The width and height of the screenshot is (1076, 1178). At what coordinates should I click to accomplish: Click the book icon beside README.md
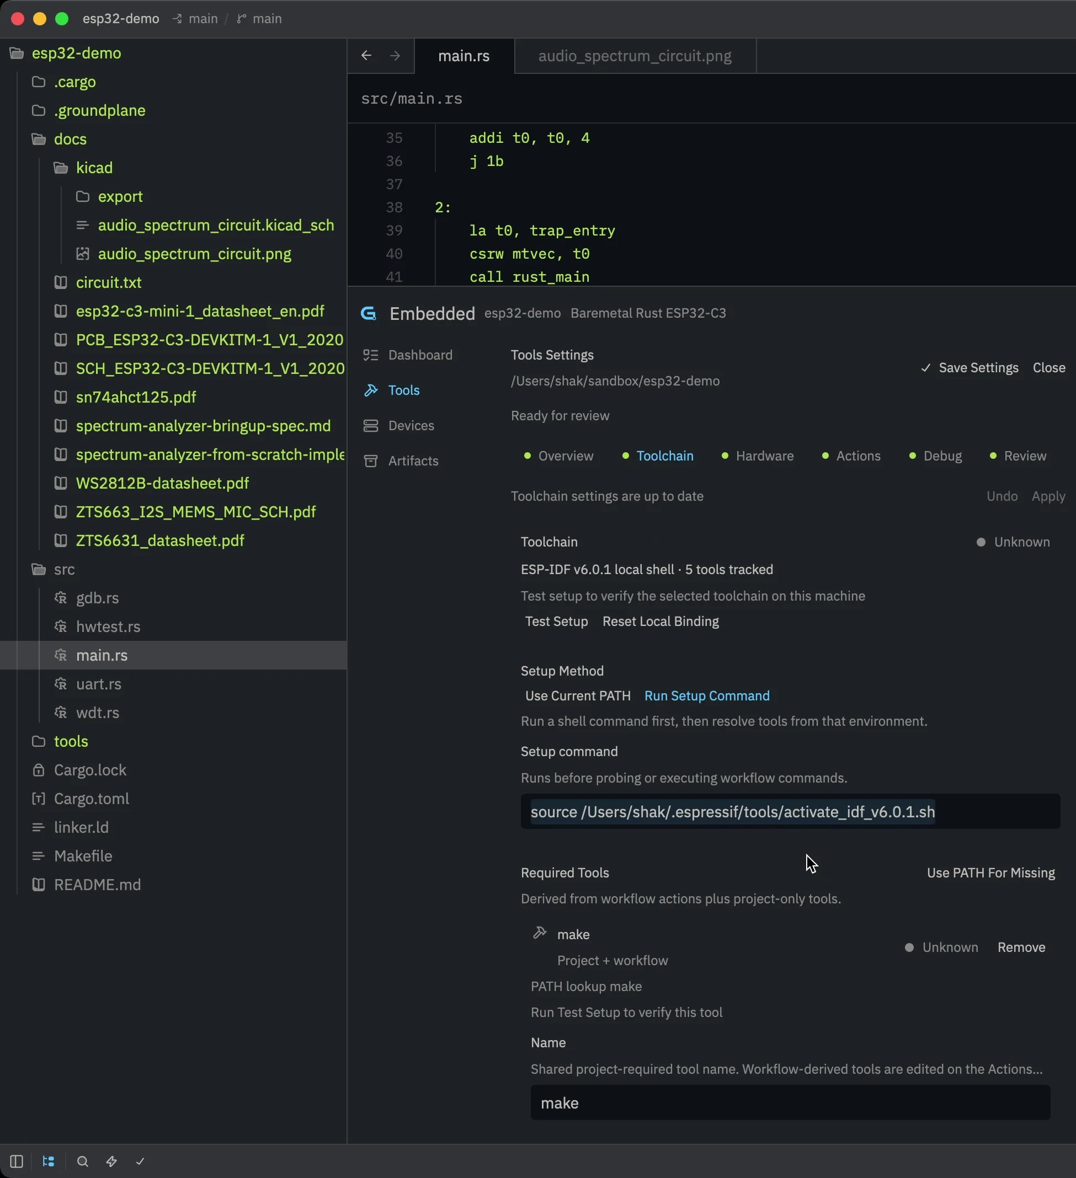(39, 884)
